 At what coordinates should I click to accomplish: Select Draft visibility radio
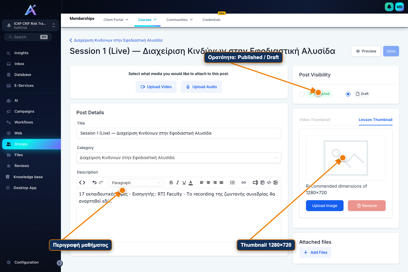(x=348, y=94)
